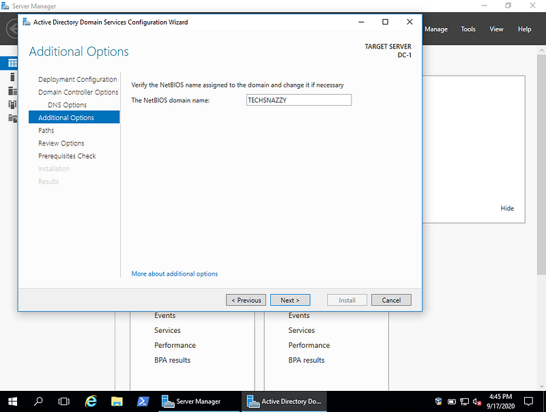Launch File Explorer from the taskbar
The width and height of the screenshot is (546, 412).
point(117,401)
